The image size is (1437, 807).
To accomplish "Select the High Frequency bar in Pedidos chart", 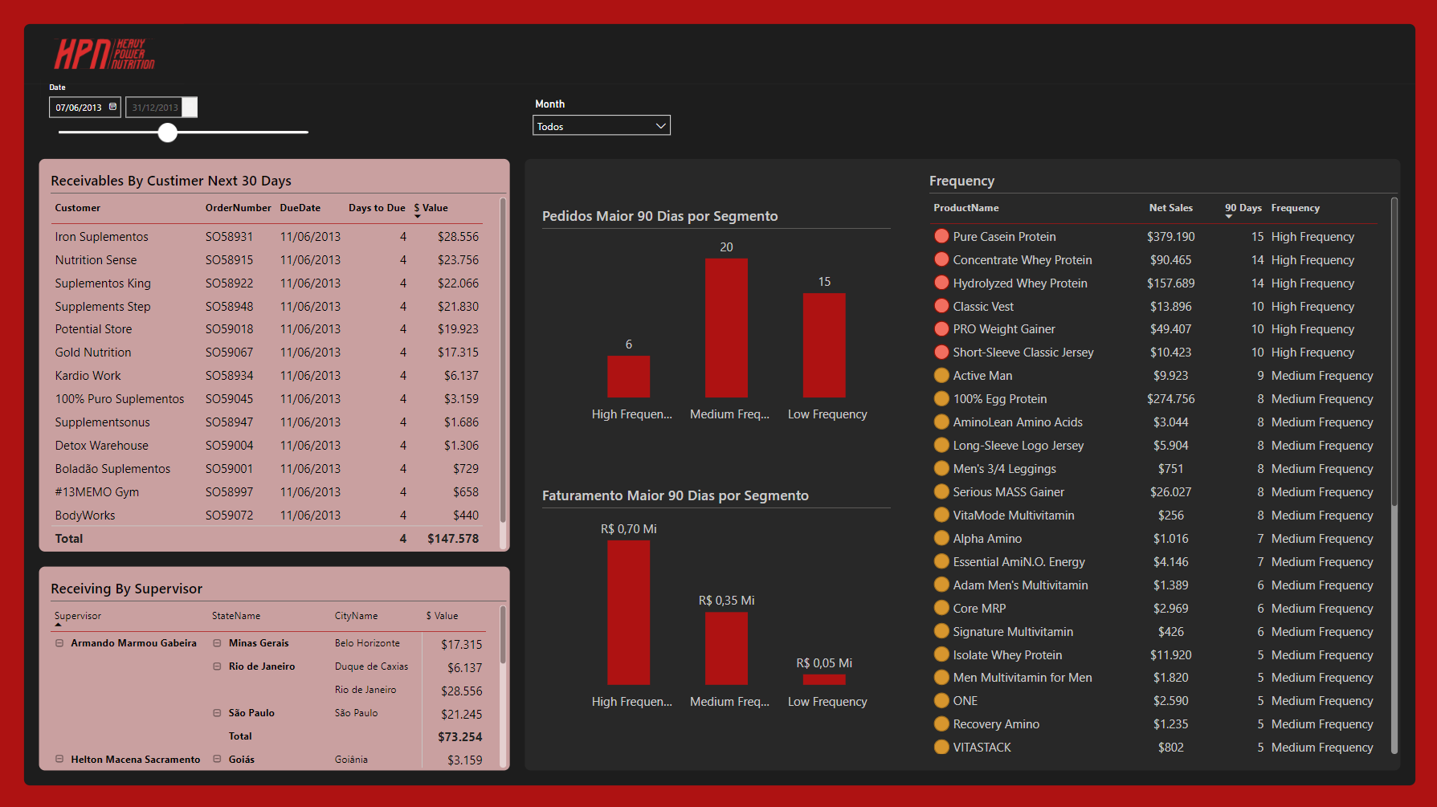I will point(628,377).
